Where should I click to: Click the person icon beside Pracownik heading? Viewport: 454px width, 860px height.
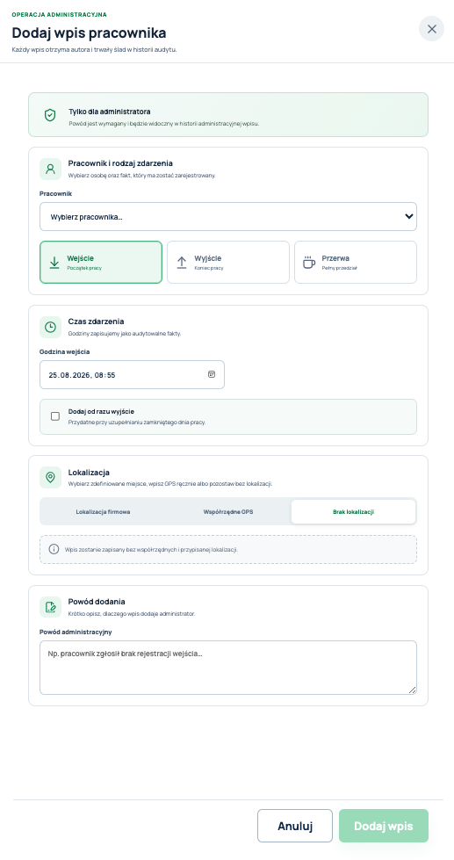coord(50,169)
